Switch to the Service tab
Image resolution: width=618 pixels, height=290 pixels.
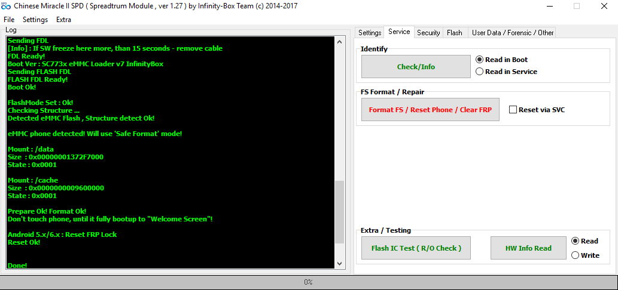pyautogui.click(x=399, y=32)
